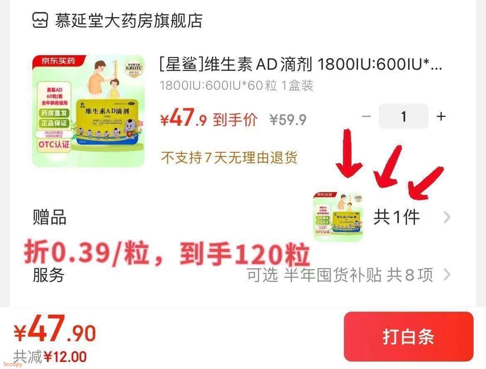
Task: View the 共减¥12.00 discount details
Action: point(50,357)
